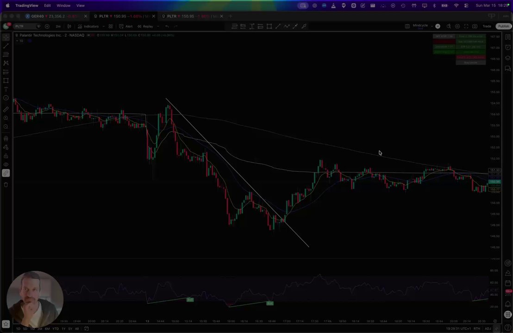Image resolution: width=513 pixels, height=333 pixels.
Task: Click the Publish button
Action: (x=504, y=26)
